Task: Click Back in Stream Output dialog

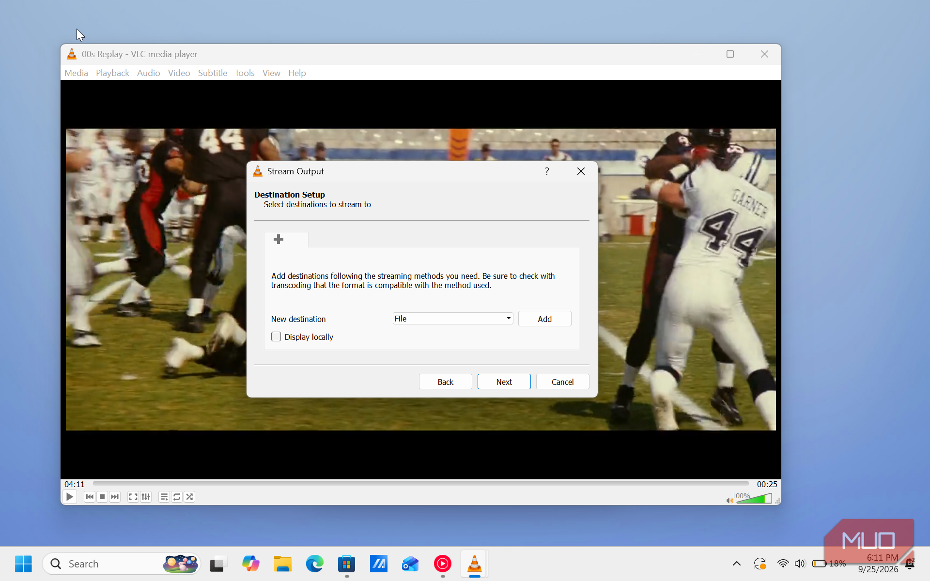Action: [x=446, y=382]
